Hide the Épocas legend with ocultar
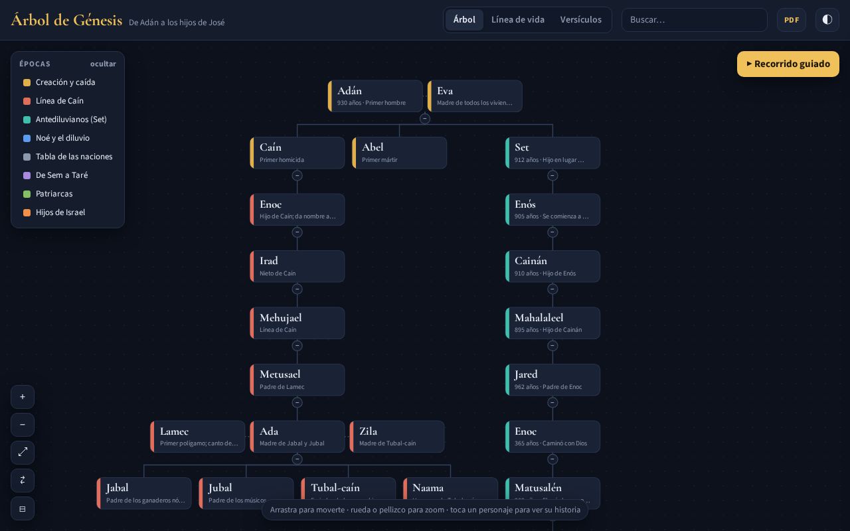 pos(103,64)
